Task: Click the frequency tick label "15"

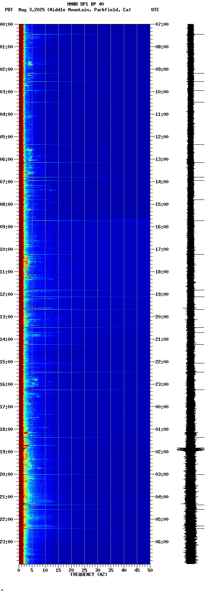Action: coord(58,570)
